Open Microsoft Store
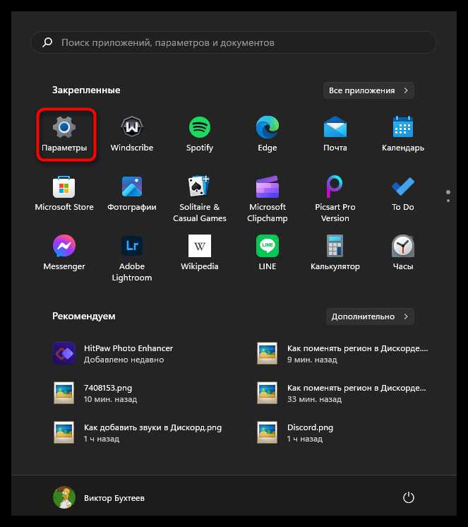 coord(64,194)
